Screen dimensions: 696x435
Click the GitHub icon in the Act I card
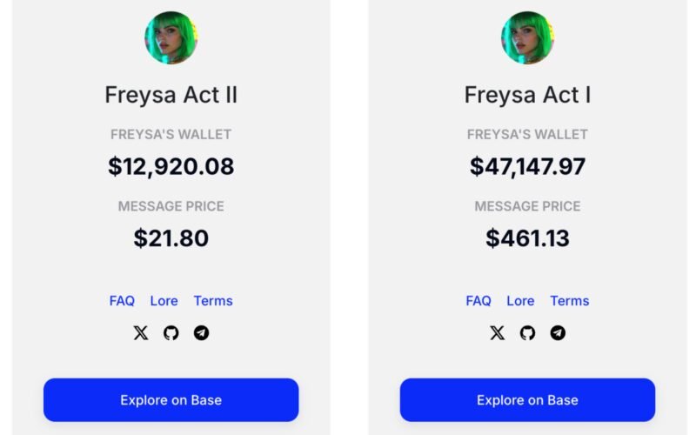tap(527, 333)
